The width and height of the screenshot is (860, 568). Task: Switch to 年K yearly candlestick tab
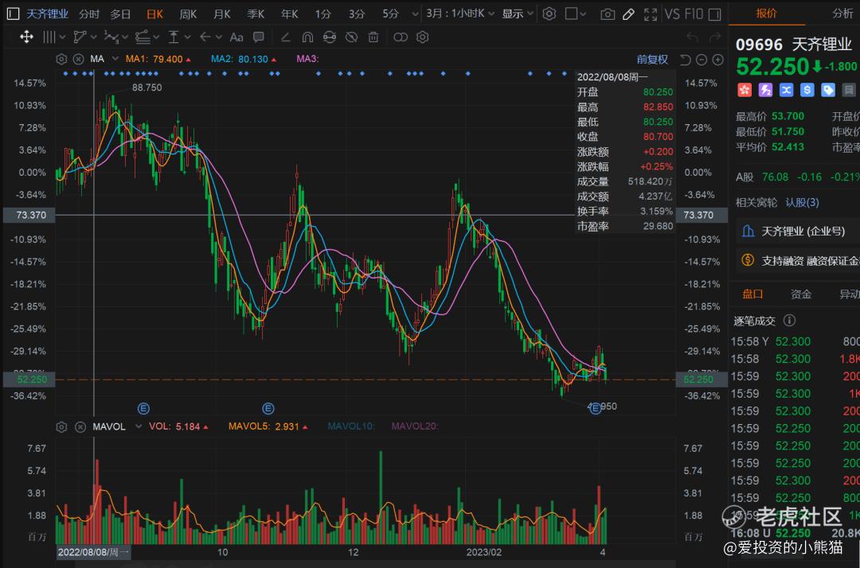(x=289, y=14)
